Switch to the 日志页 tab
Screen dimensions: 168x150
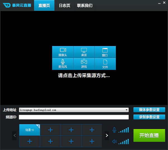[64, 6]
